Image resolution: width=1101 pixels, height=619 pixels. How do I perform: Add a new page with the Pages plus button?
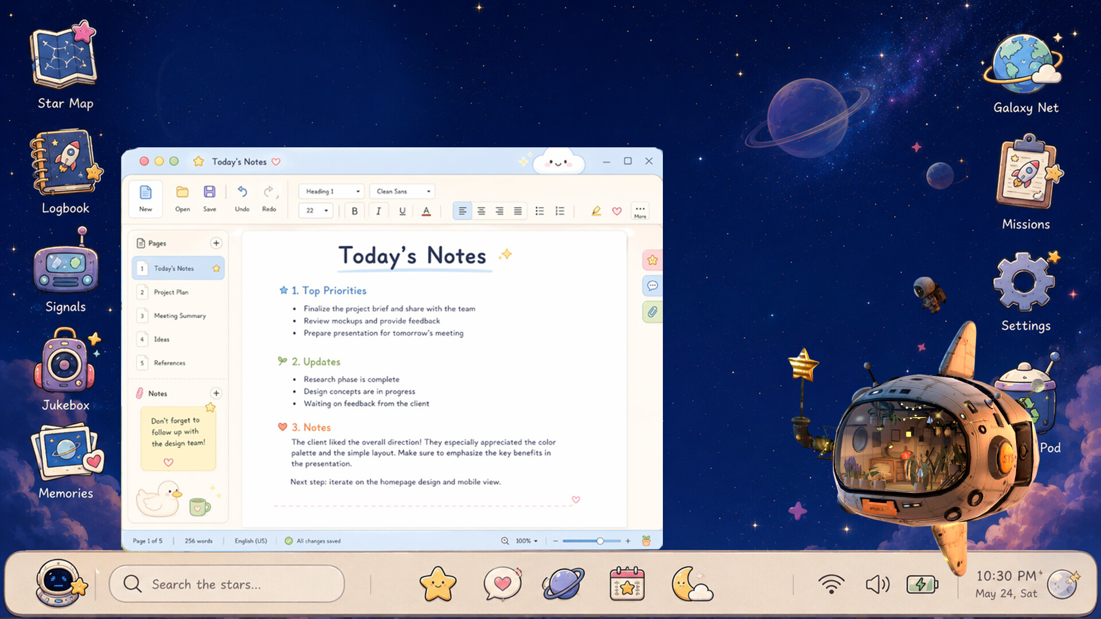(x=216, y=243)
